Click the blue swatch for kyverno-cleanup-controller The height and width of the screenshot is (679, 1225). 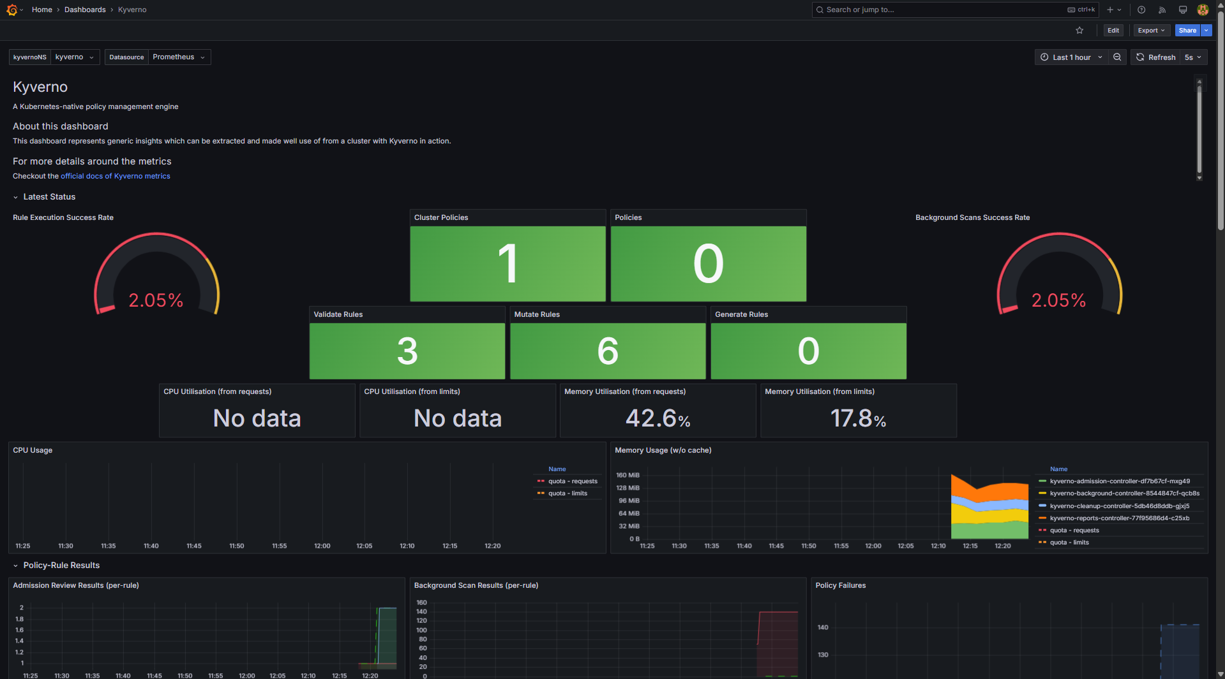coord(1042,506)
